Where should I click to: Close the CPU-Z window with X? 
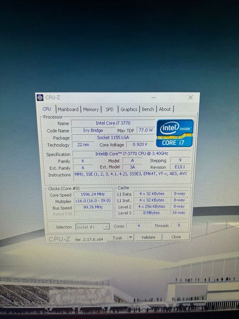[x=190, y=98]
